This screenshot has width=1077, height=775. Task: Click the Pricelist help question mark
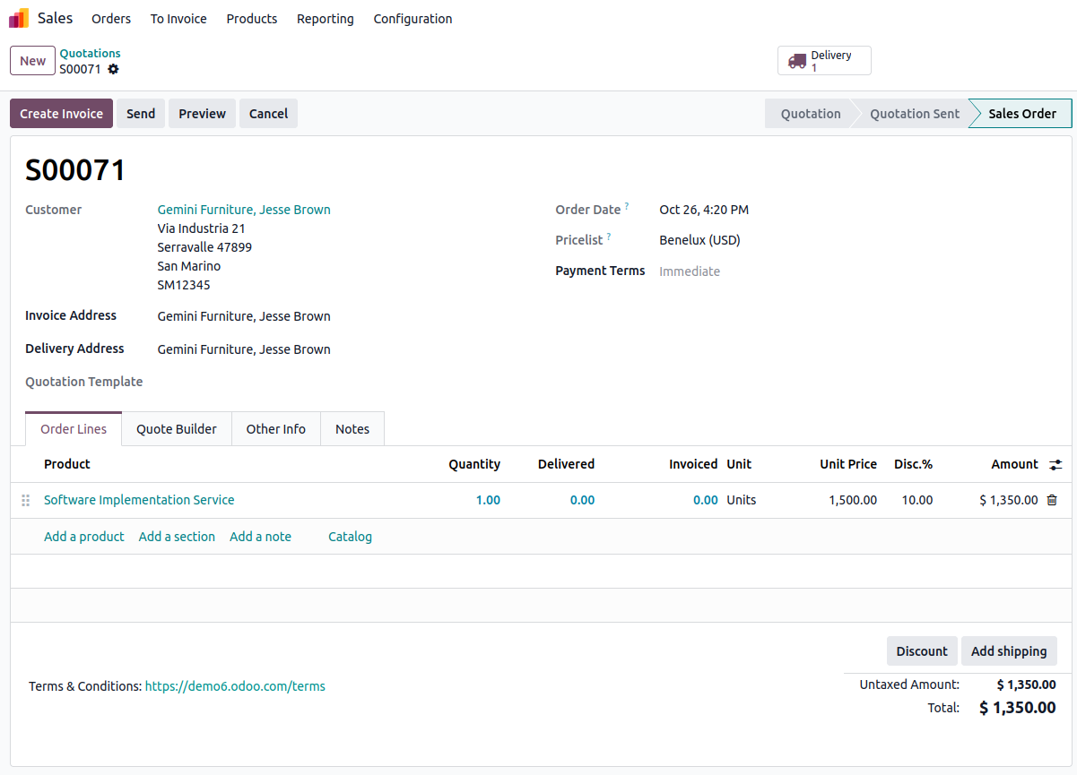(609, 237)
